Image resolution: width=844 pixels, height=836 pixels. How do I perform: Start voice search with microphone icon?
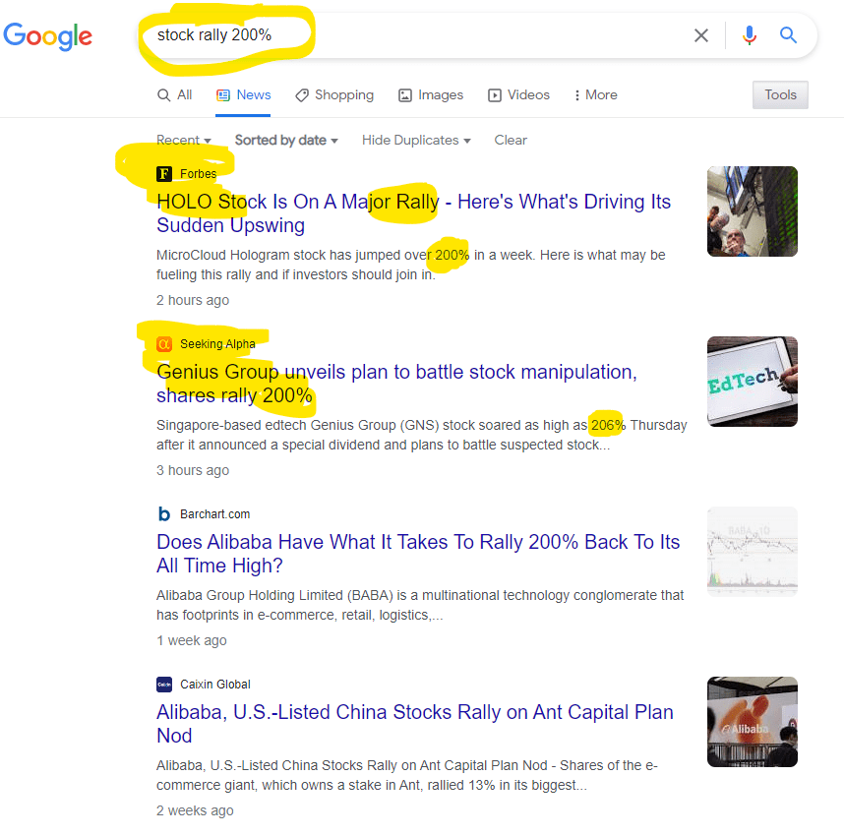[x=750, y=35]
